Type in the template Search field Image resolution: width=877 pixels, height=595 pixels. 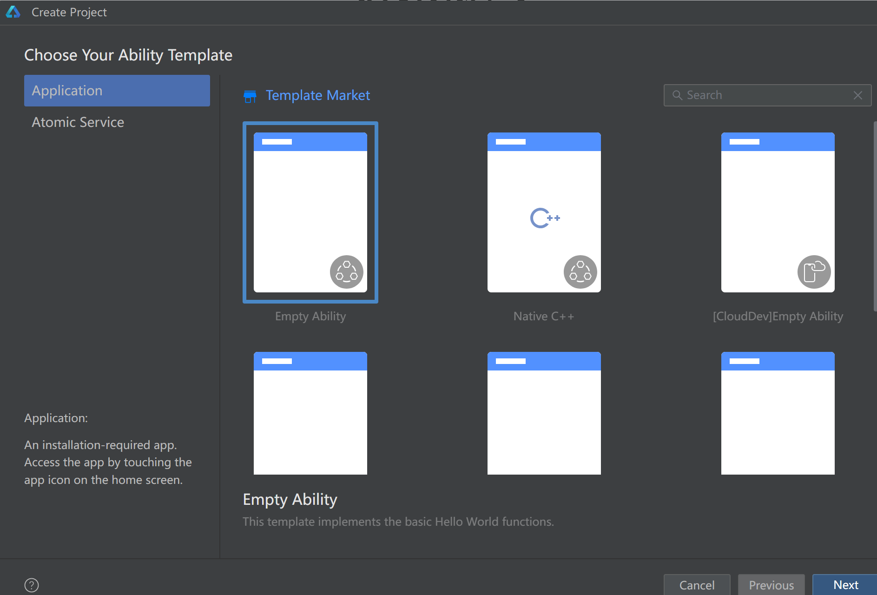[767, 95]
